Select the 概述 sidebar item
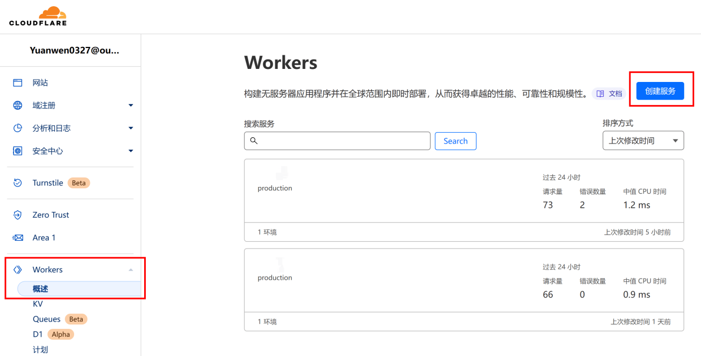 pyautogui.click(x=41, y=289)
